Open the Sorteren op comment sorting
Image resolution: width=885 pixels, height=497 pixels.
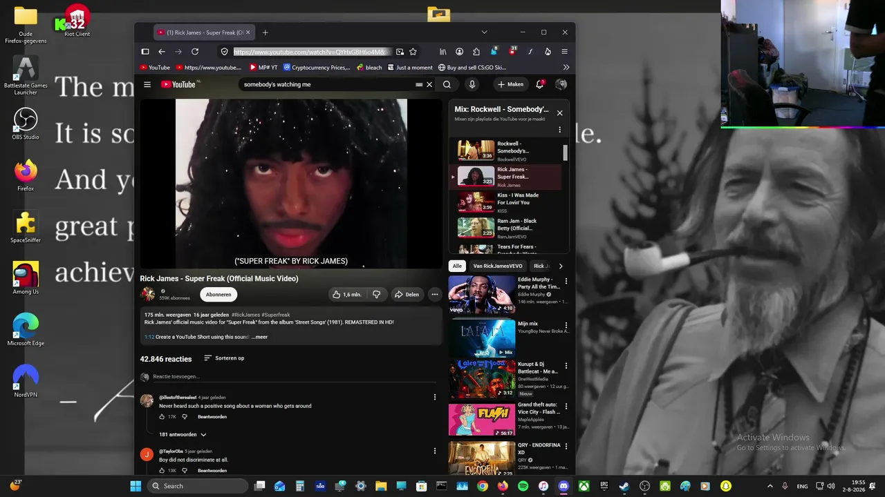click(224, 358)
